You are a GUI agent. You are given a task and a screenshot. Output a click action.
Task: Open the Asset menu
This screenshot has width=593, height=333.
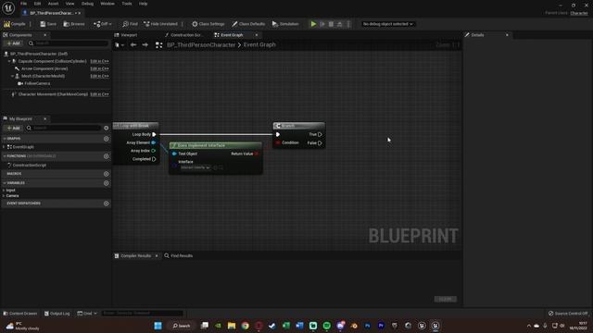point(53,4)
